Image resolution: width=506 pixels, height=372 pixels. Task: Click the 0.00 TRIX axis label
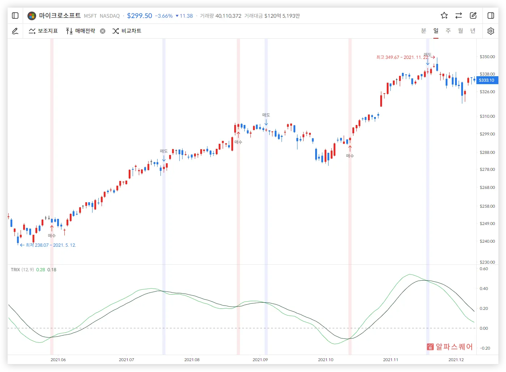pos(484,328)
